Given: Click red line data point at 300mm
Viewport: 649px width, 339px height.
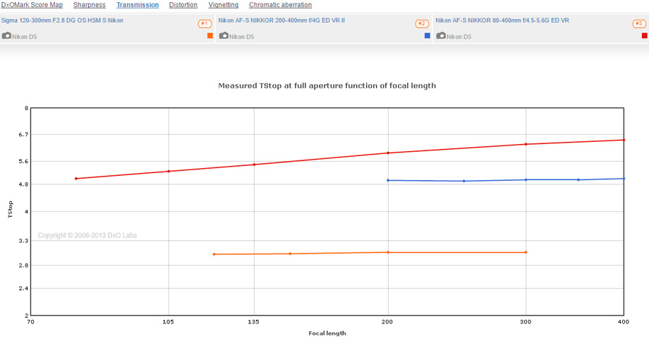Looking at the screenshot, I should pyautogui.click(x=526, y=144).
